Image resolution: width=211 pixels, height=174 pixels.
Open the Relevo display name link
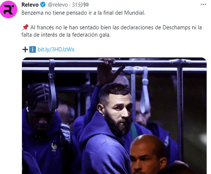[30, 5]
